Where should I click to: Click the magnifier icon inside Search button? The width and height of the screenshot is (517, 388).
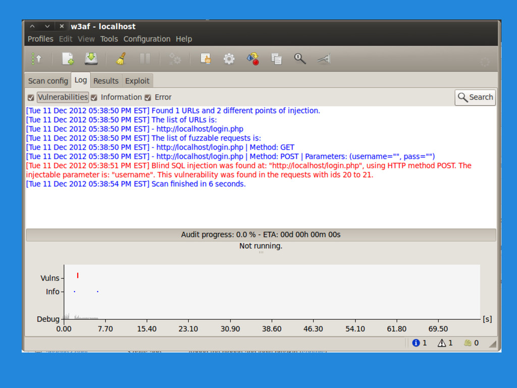click(x=462, y=98)
